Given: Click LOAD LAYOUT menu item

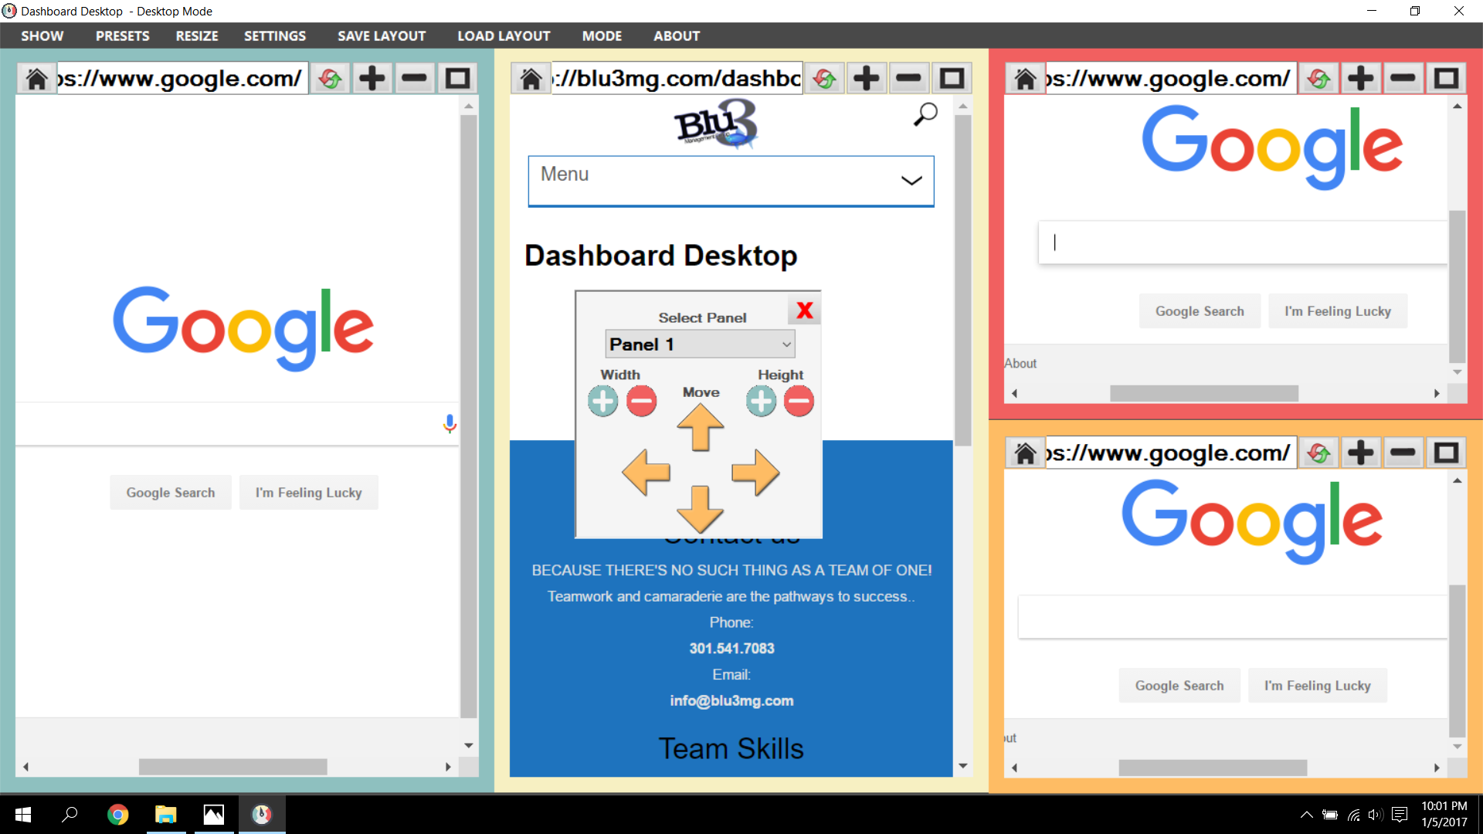Looking at the screenshot, I should coord(504,36).
